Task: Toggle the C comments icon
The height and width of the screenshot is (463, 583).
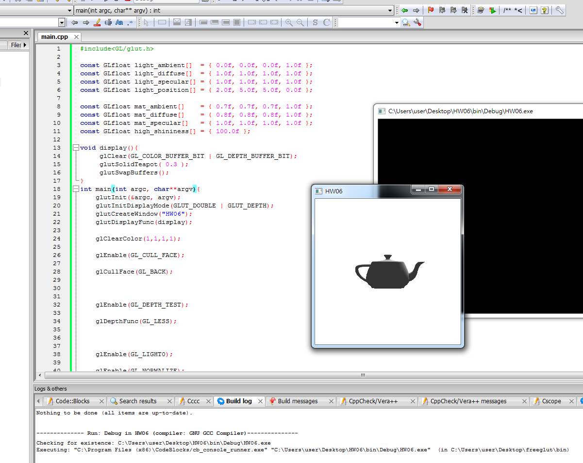Action: [x=327, y=22]
